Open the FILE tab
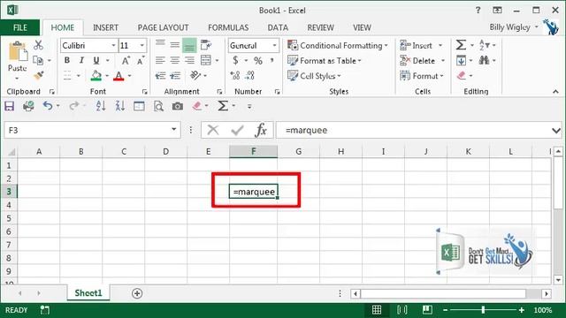The width and height of the screenshot is (566, 318). pyautogui.click(x=20, y=27)
